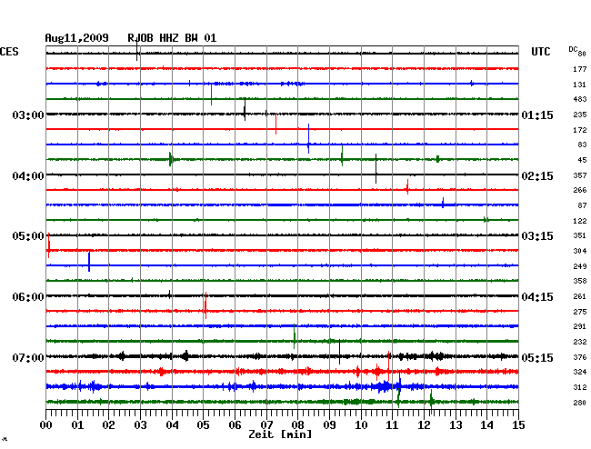The height and width of the screenshot is (449, 591).
Task: Click the 05:00 CES time label
Action: click(x=28, y=236)
